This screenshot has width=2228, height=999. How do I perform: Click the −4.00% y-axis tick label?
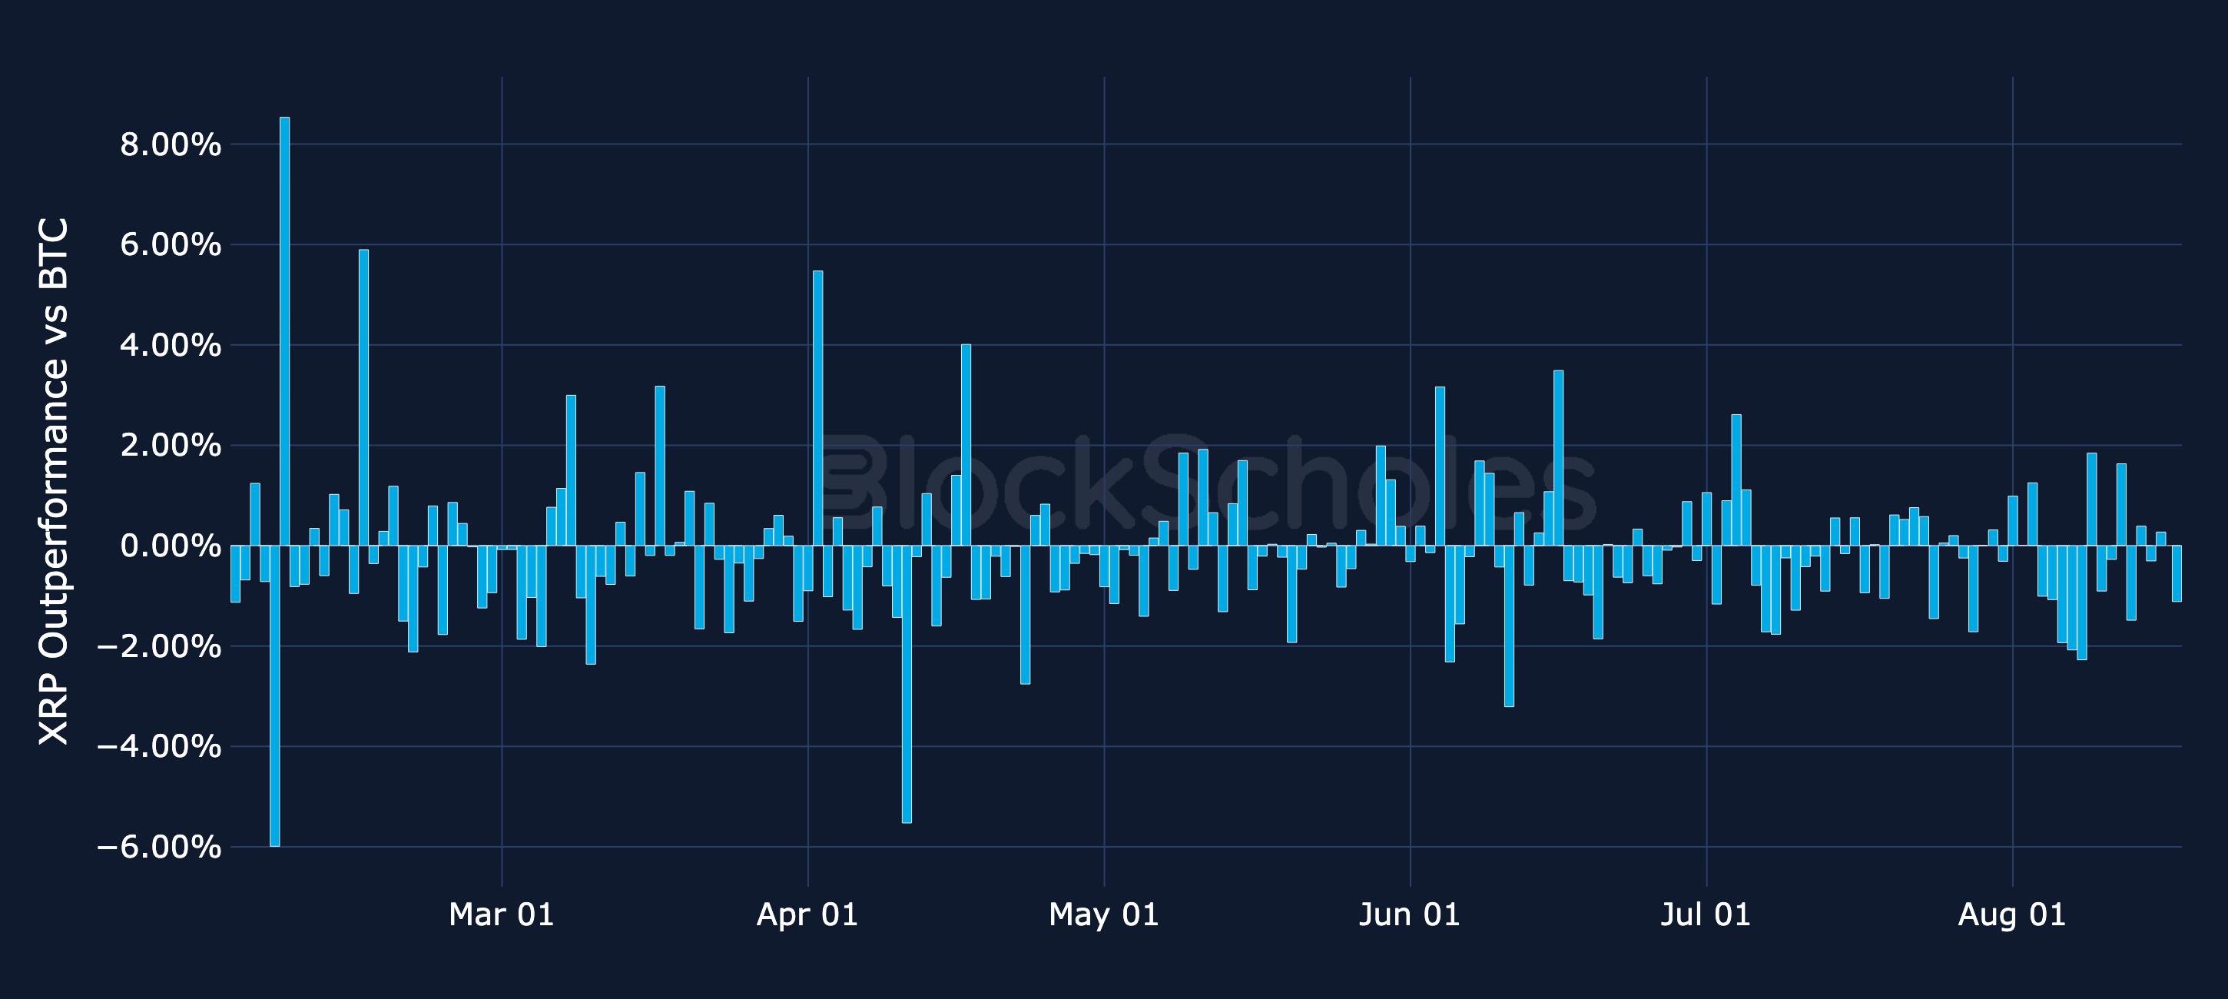[x=158, y=746]
